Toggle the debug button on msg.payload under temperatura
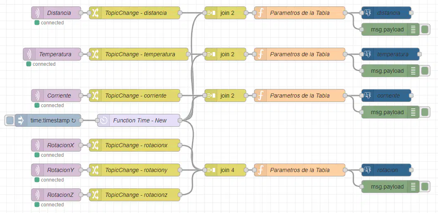Viewport: 438px width, 213px height. tap(425, 71)
